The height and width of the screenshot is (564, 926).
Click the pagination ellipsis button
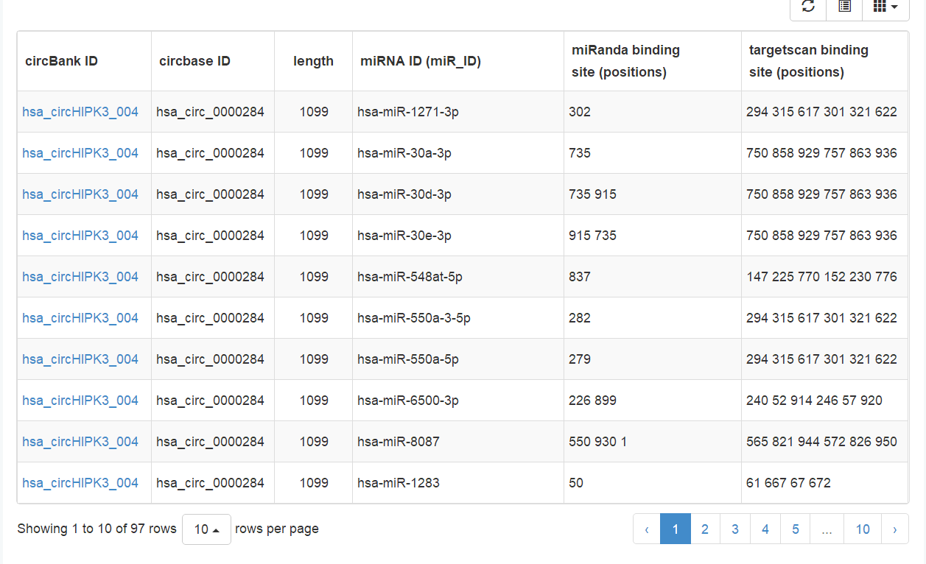(827, 529)
